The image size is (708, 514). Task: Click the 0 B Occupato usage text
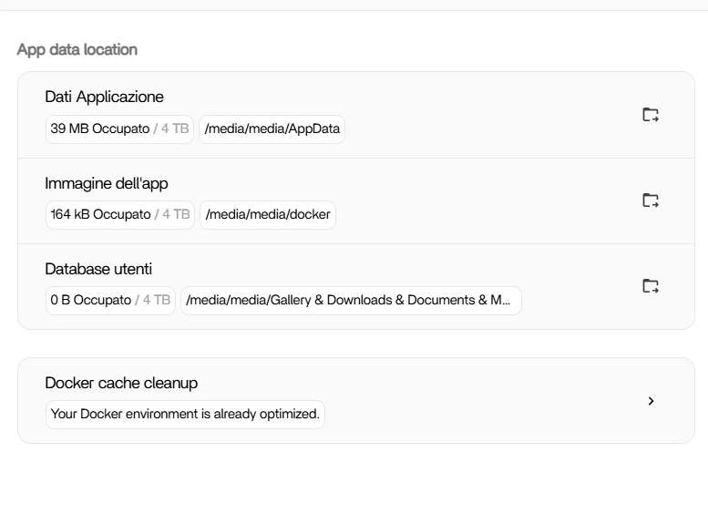click(90, 301)
